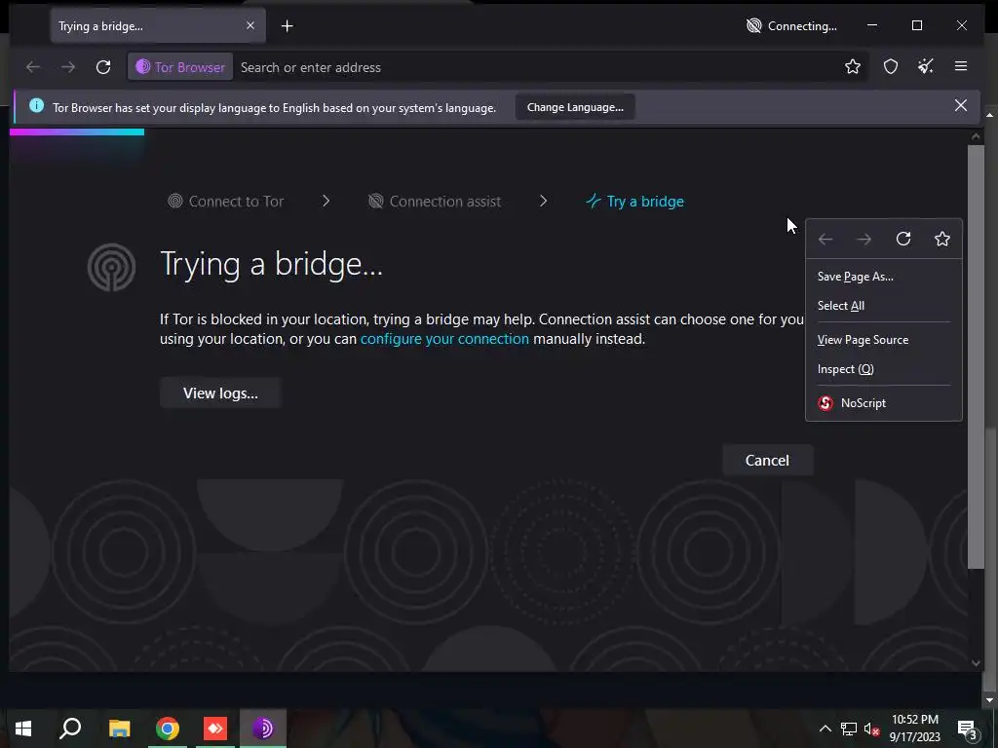
Task: Open 'configure your connection' link
Action: 444,339
